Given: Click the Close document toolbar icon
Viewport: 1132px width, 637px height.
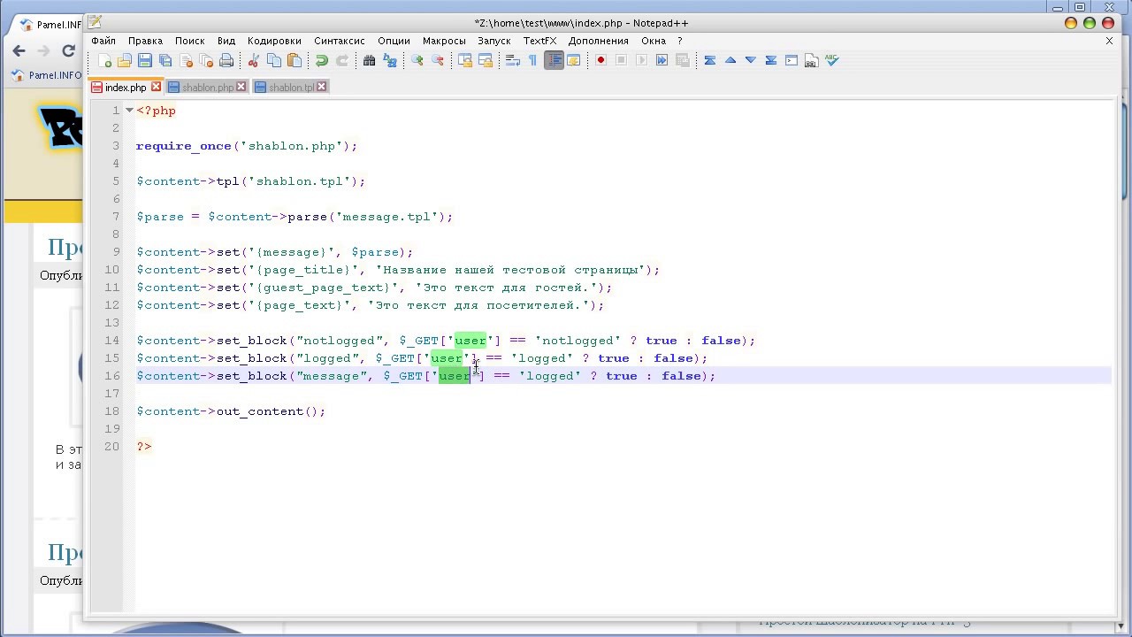Looking at the screenshot, I should click(186, 60).
